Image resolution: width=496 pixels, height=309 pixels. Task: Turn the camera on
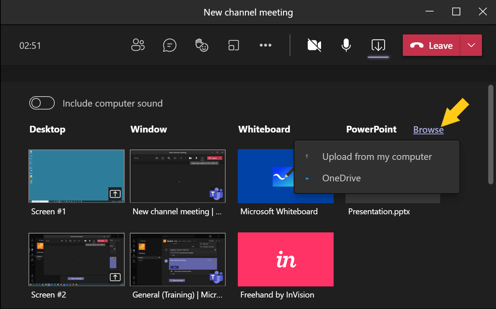tap(314, 46)
